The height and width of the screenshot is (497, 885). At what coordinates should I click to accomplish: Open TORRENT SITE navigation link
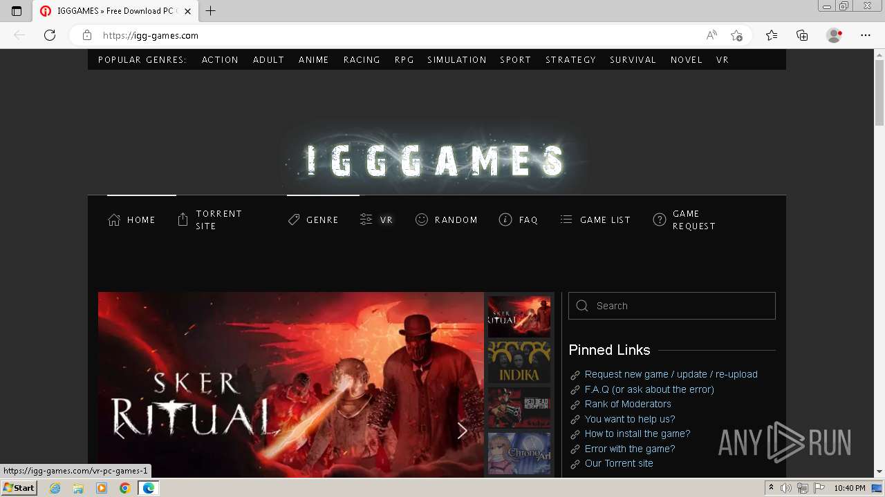219,220
